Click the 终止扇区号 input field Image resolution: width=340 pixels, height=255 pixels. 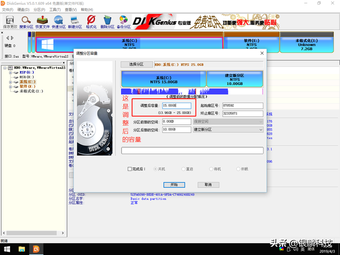[243, 113]
